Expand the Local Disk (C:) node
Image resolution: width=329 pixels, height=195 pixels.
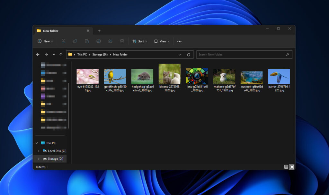[39, 151]
